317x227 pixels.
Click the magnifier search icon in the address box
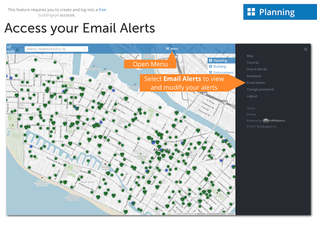coord(85,49)
